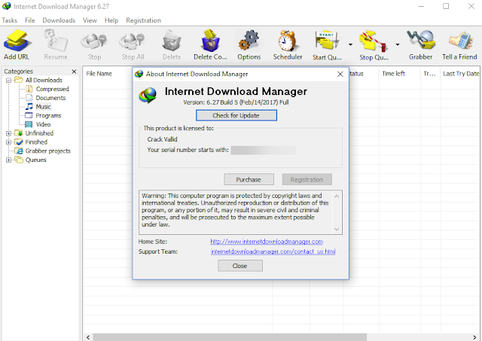The image size is (482, 341).
Task: Click the Add URL toolbar icon
Action: (17, 41)
